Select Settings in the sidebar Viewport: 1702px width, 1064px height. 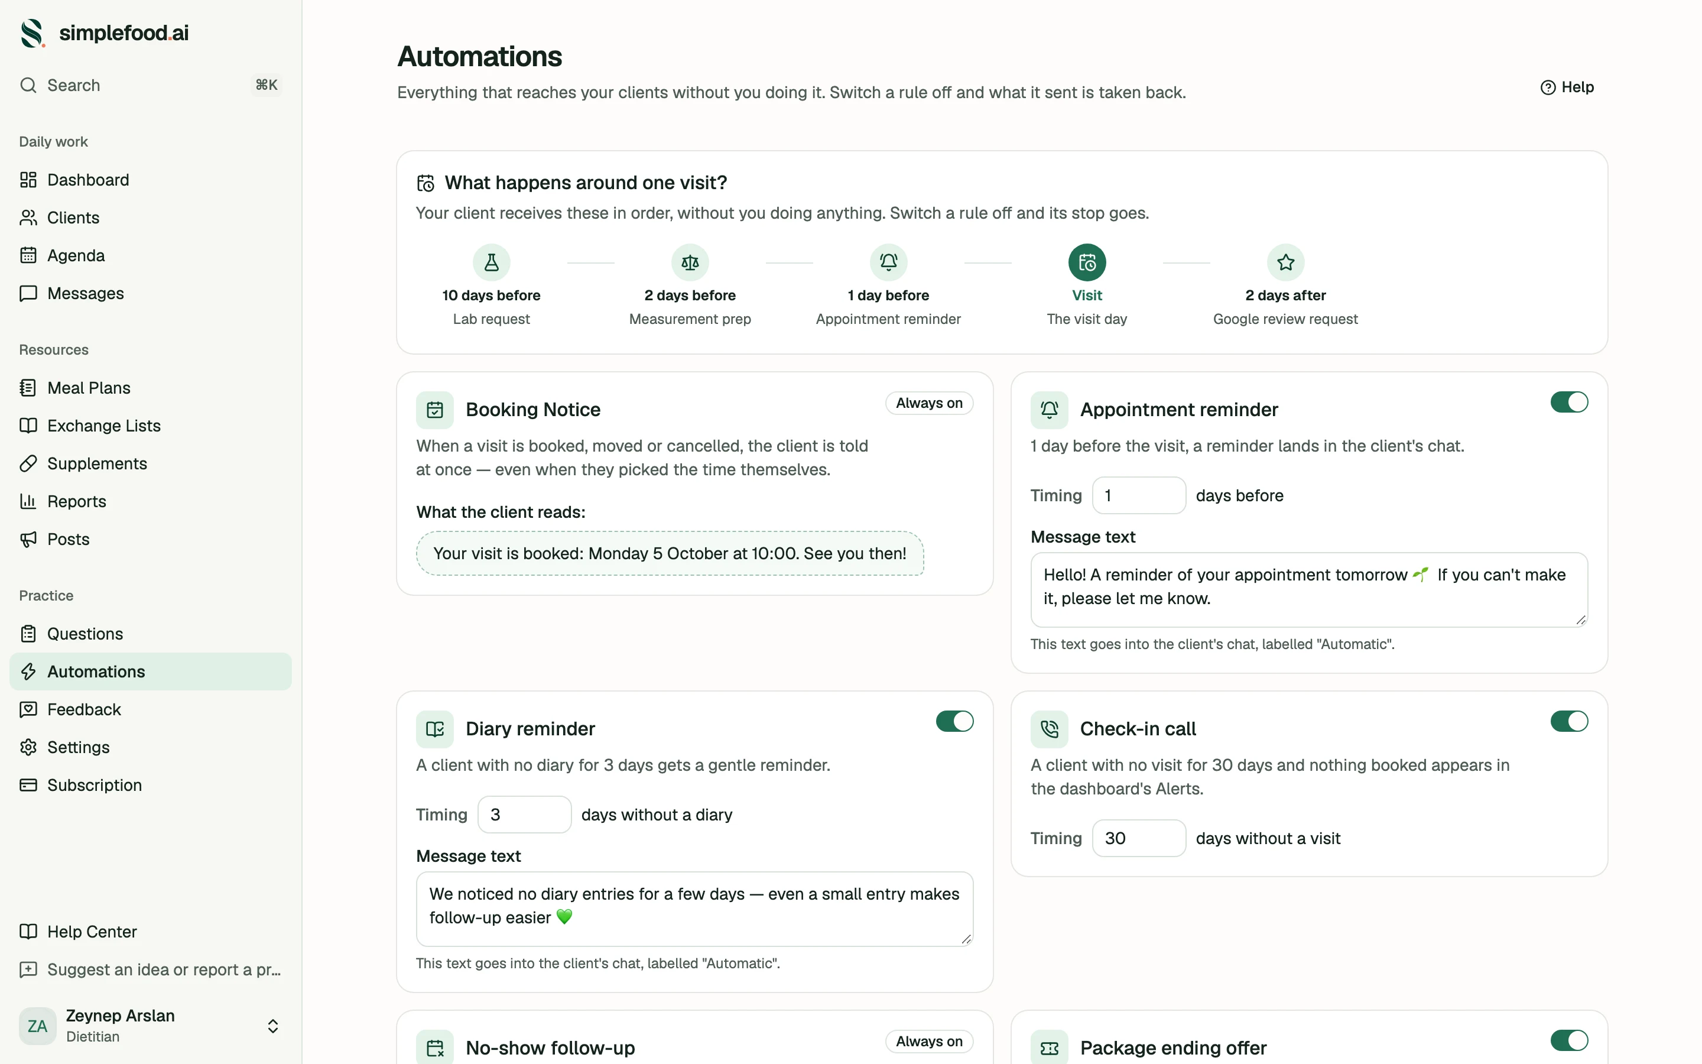click(151, 747)
